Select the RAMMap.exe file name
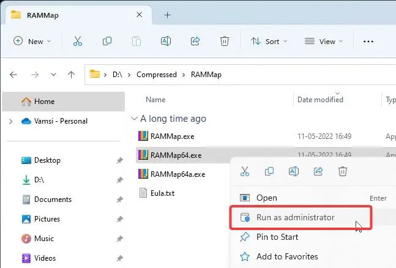This screenshot has height=268, width=396. tap(172, 136)
